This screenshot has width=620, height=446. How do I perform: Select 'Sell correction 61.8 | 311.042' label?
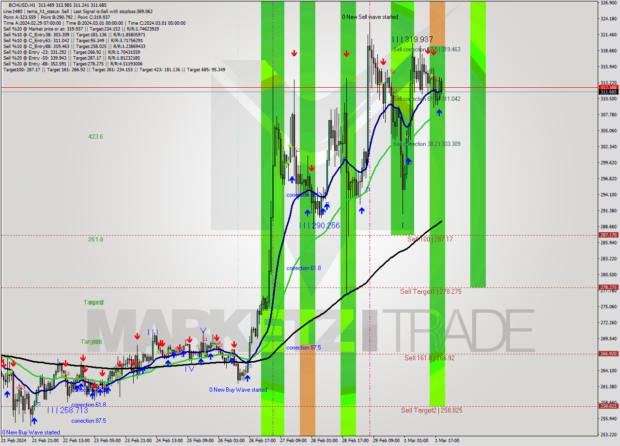point(427,99)
